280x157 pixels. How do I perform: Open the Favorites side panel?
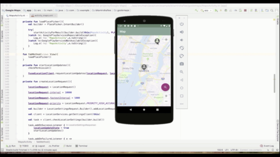pyautogui.click(x=2, y=134)
